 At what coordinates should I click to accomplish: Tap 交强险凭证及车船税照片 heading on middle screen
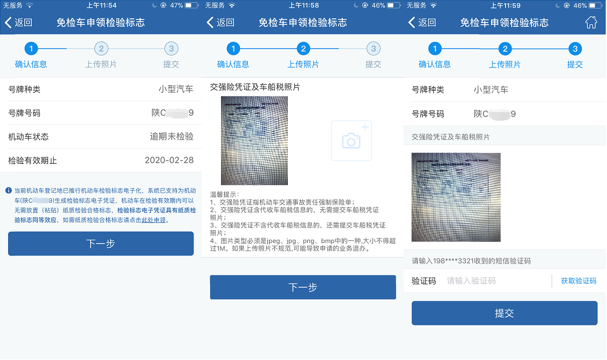(255, 87)
